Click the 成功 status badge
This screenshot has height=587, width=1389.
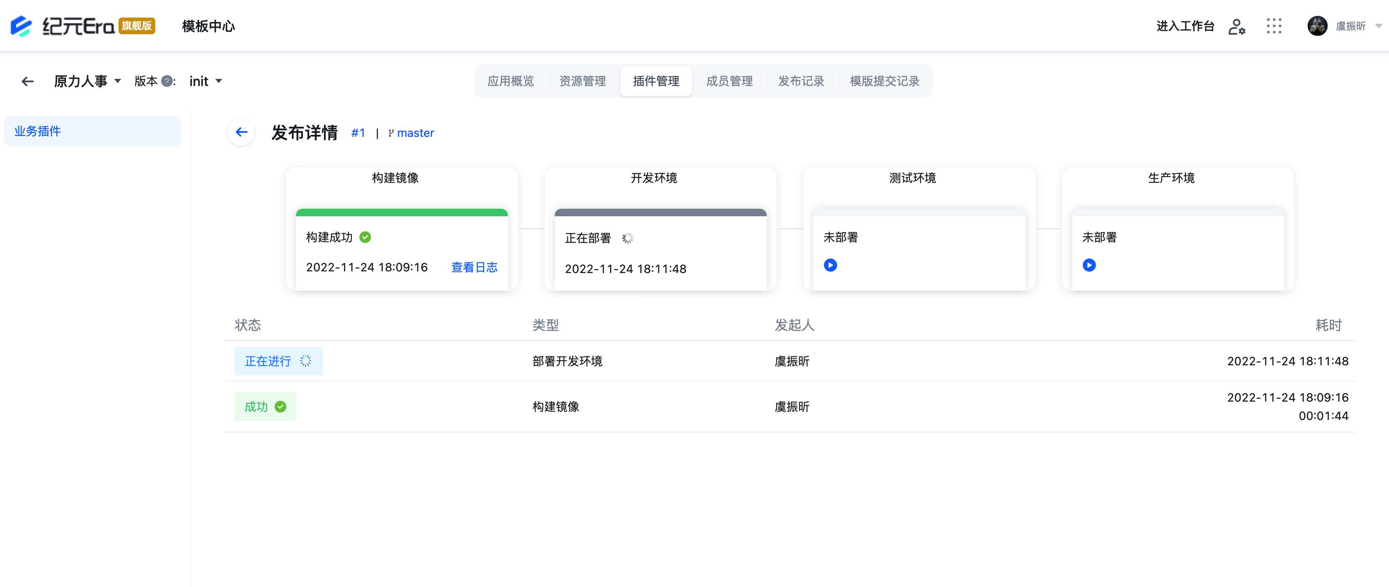click(x=265, y=407)
